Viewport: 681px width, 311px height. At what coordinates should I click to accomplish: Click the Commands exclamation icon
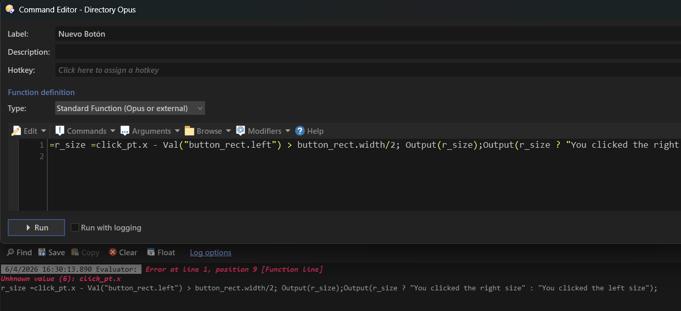[x=60, y=131]
